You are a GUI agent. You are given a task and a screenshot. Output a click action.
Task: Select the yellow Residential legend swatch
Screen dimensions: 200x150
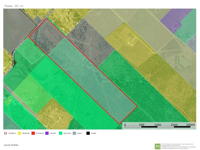coord(19,133)
